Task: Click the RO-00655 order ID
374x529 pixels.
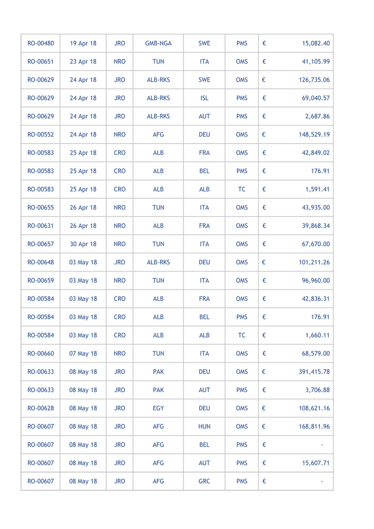Action: pos(40,208)
